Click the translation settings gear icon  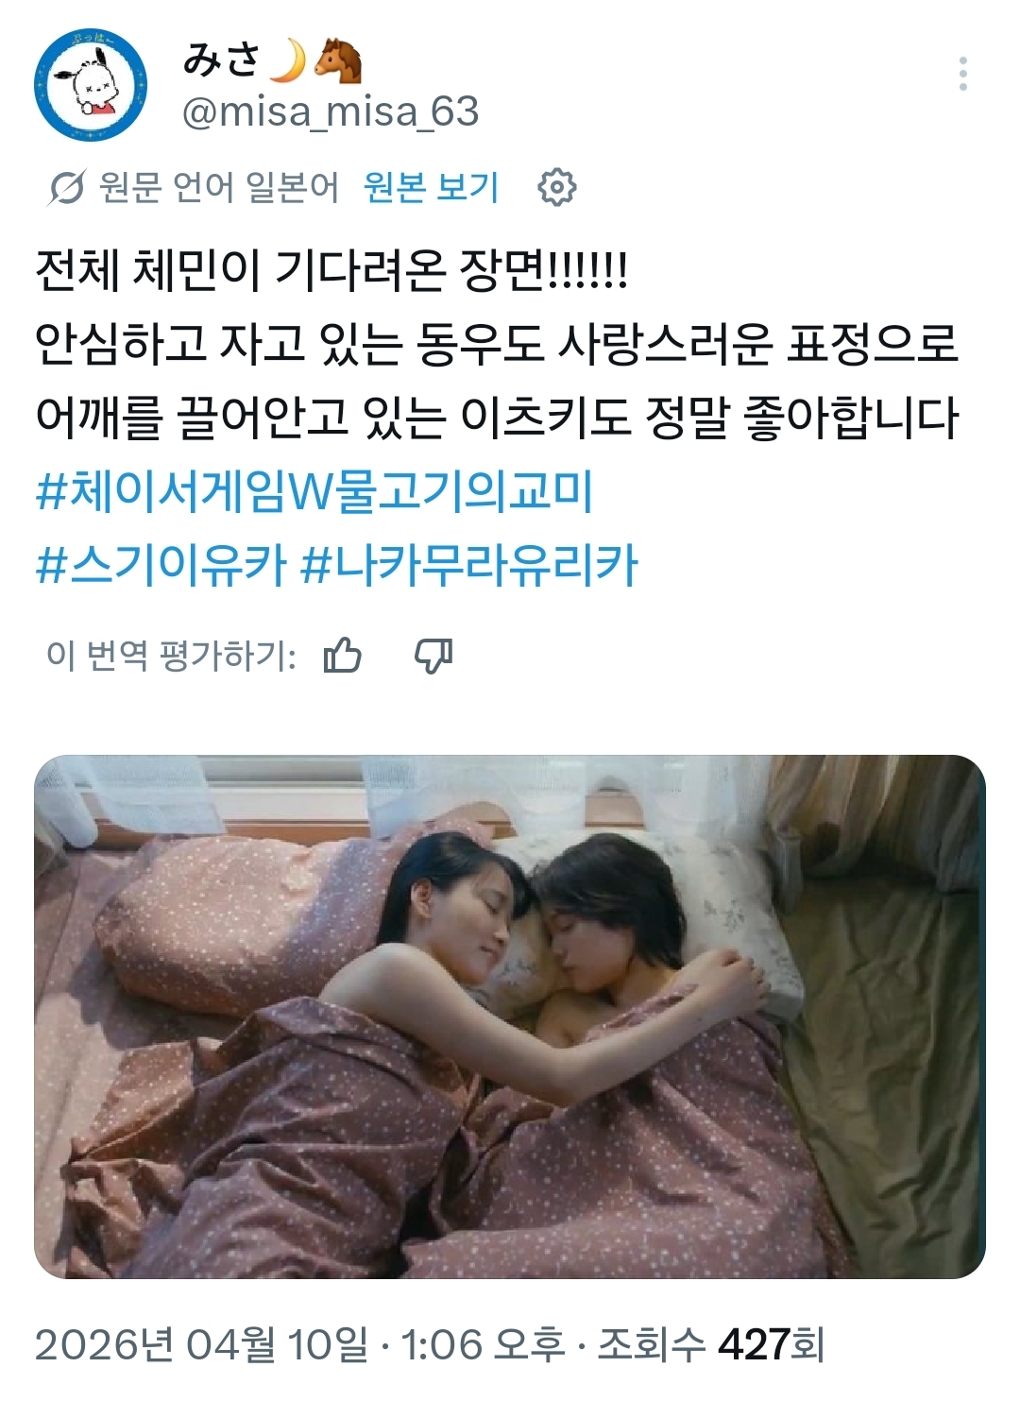click(x=556, y=187)
